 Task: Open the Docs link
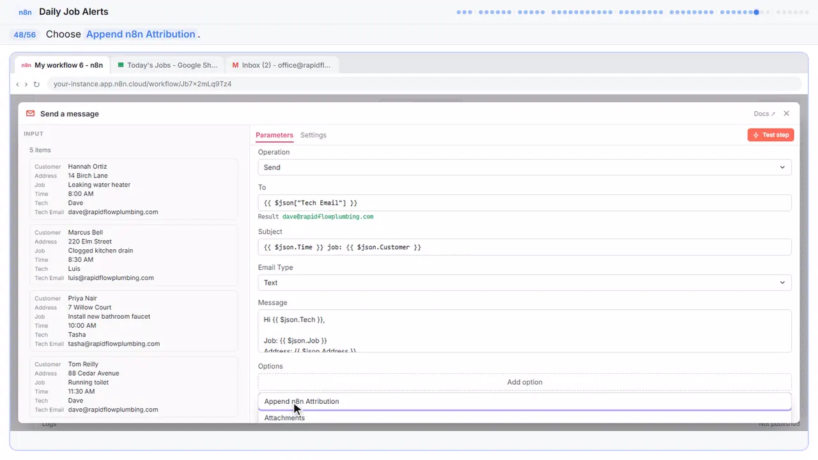764,114
